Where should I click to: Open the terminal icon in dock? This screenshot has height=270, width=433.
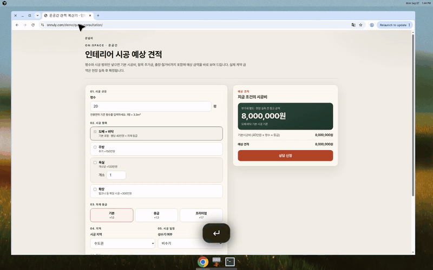[229, 262]
